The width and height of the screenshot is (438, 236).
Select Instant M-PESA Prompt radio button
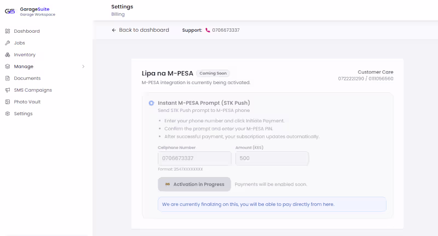(x=151, y=103)
